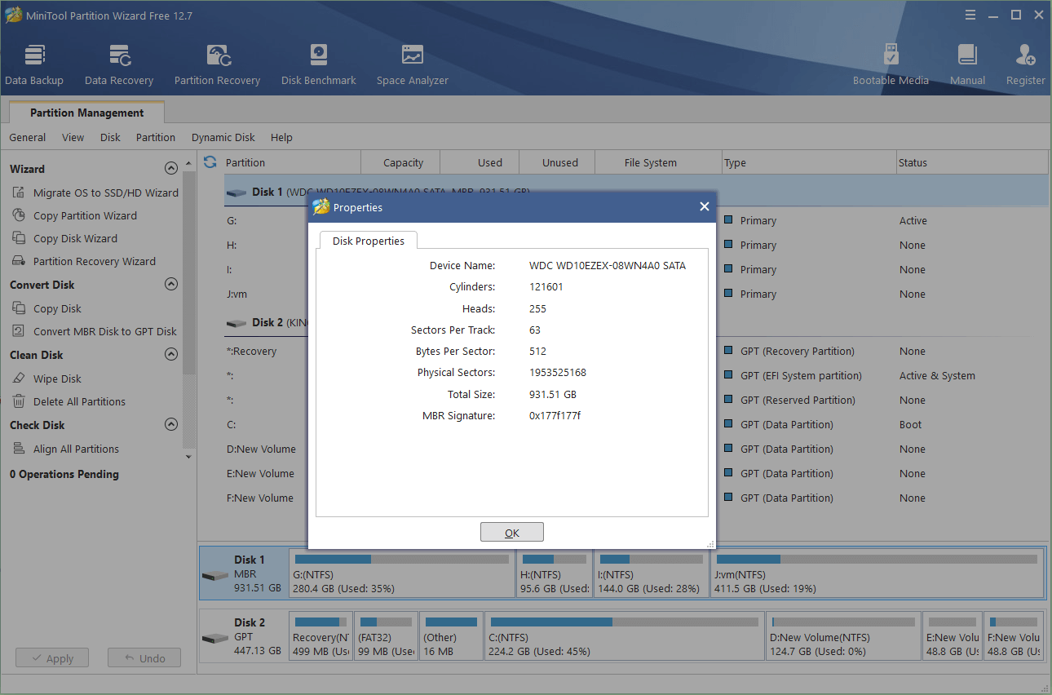Choose Delete All Partitions
1052x695 pixels.
[x=69, y=401]
